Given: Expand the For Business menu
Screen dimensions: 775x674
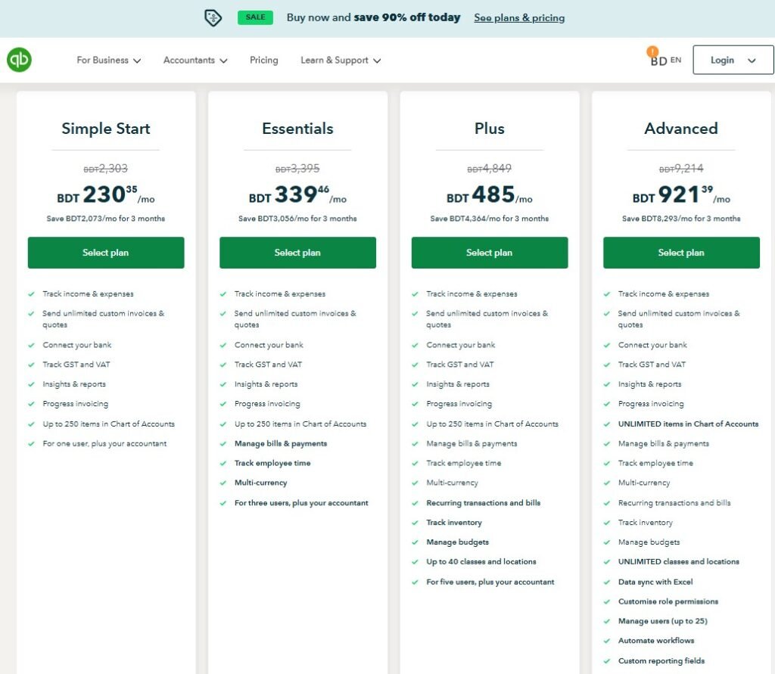Looking at the screenshot, I should (108, 61).
